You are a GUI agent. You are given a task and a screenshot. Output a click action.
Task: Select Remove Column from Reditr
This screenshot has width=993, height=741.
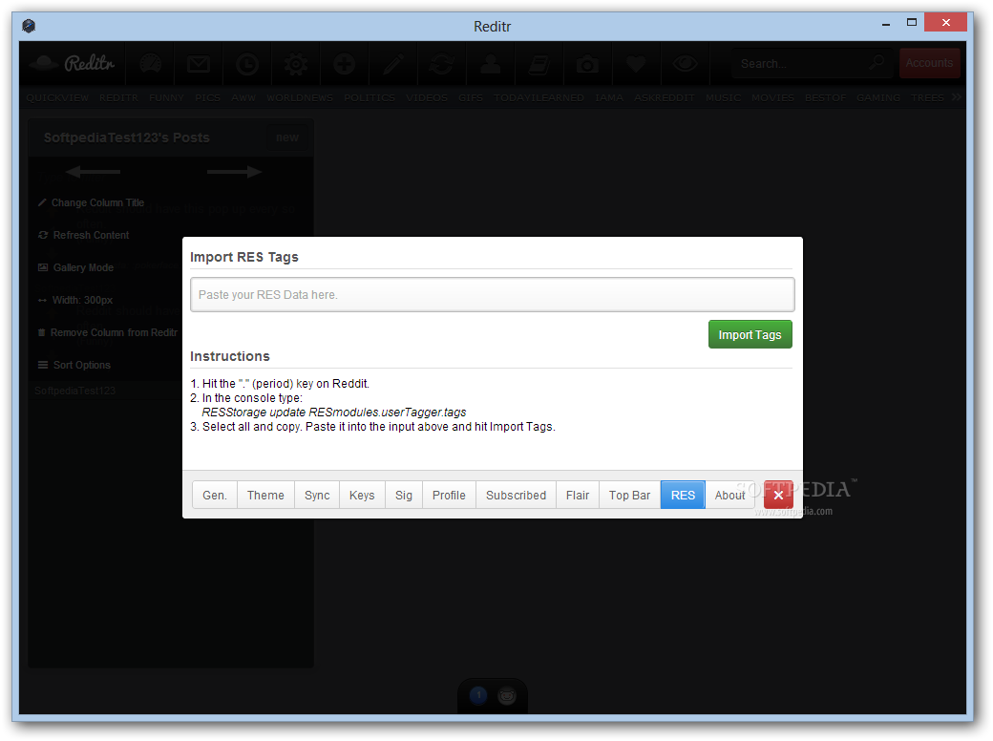108,332
